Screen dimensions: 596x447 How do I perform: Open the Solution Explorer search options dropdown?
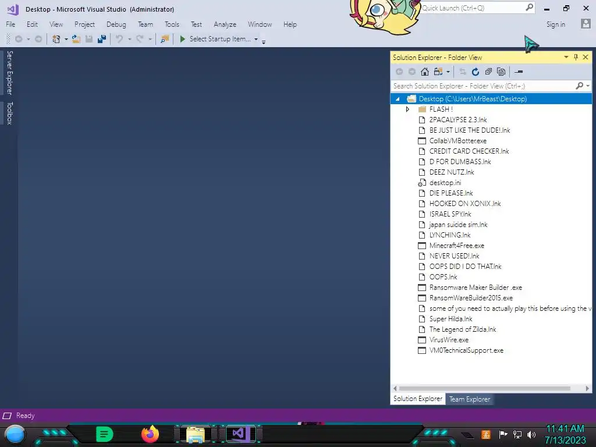[588, 86]
